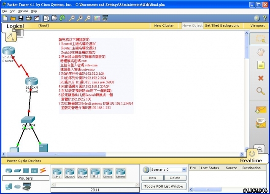Select the Hubs device category icon
270x194 pixels.
[26, 171]
